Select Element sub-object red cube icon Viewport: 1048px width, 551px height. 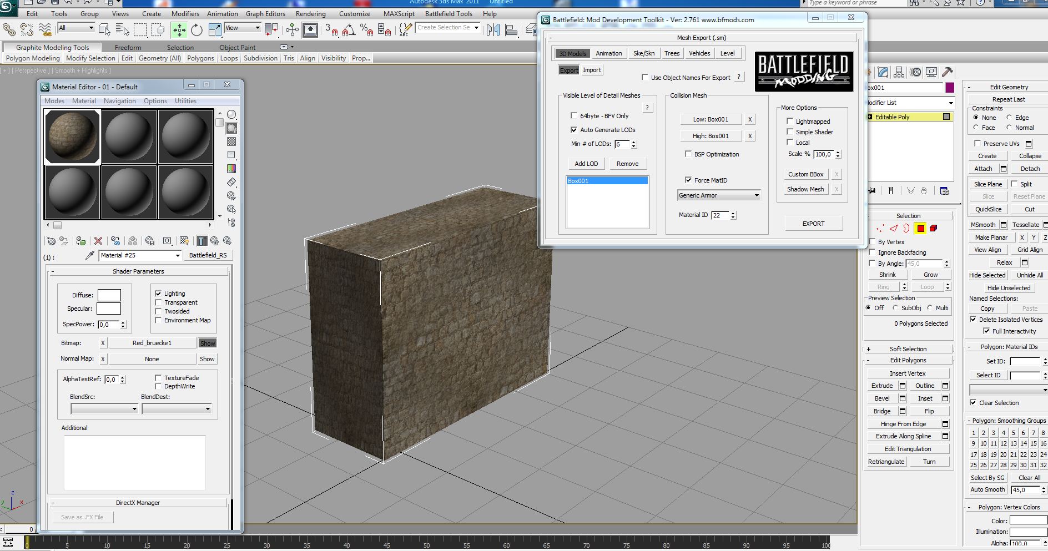934,228
